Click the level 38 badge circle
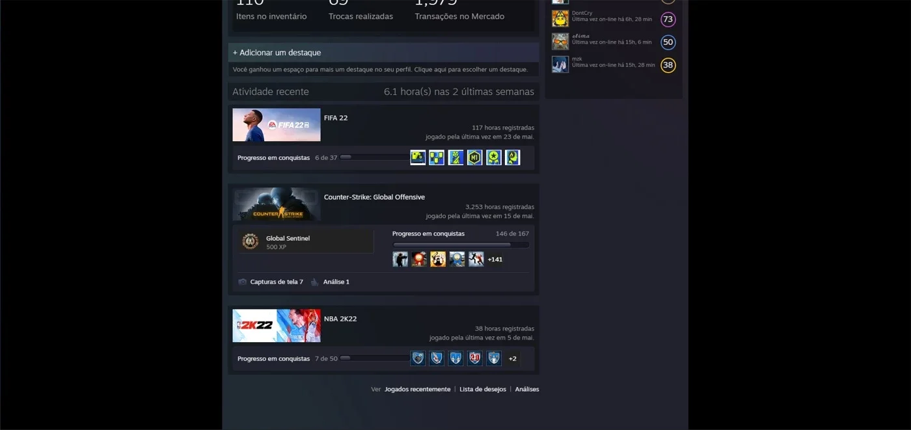The height and width of the screenshot is (430, 911). (668, 65)
